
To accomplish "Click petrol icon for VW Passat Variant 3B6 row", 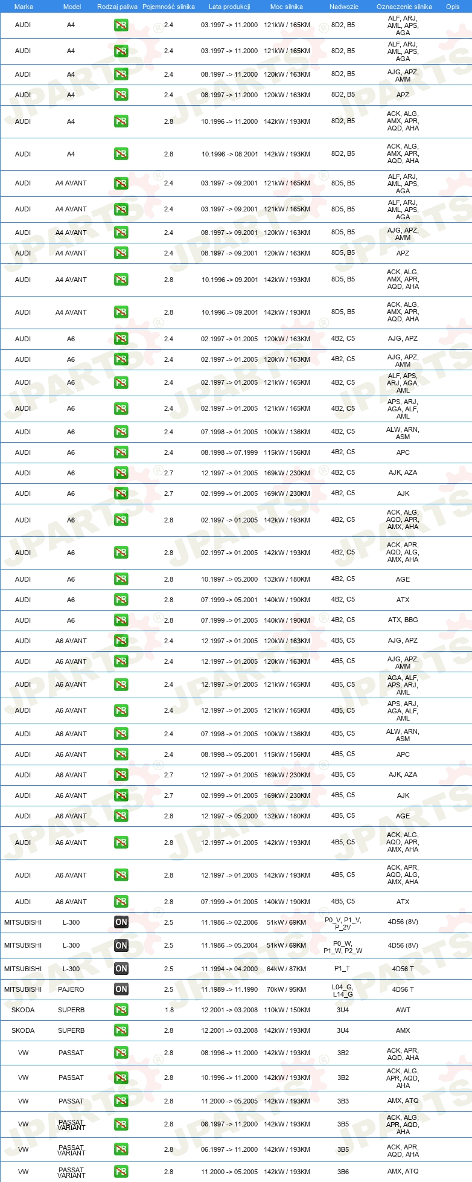I will (x=121, y=1172).
